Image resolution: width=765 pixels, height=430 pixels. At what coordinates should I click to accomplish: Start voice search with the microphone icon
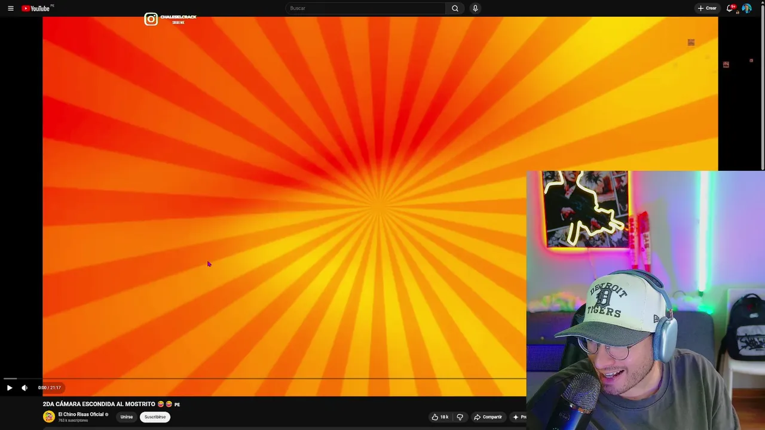(x=475, y=8)
